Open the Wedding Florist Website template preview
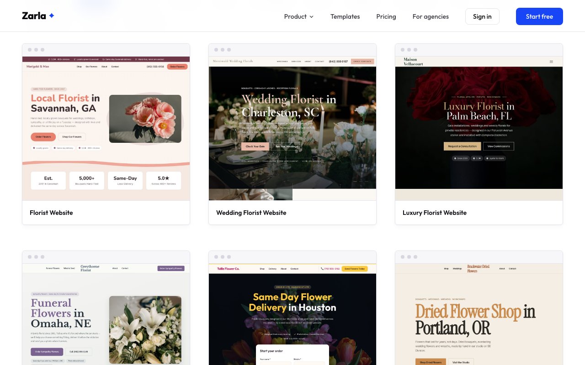 click(292, 128)
